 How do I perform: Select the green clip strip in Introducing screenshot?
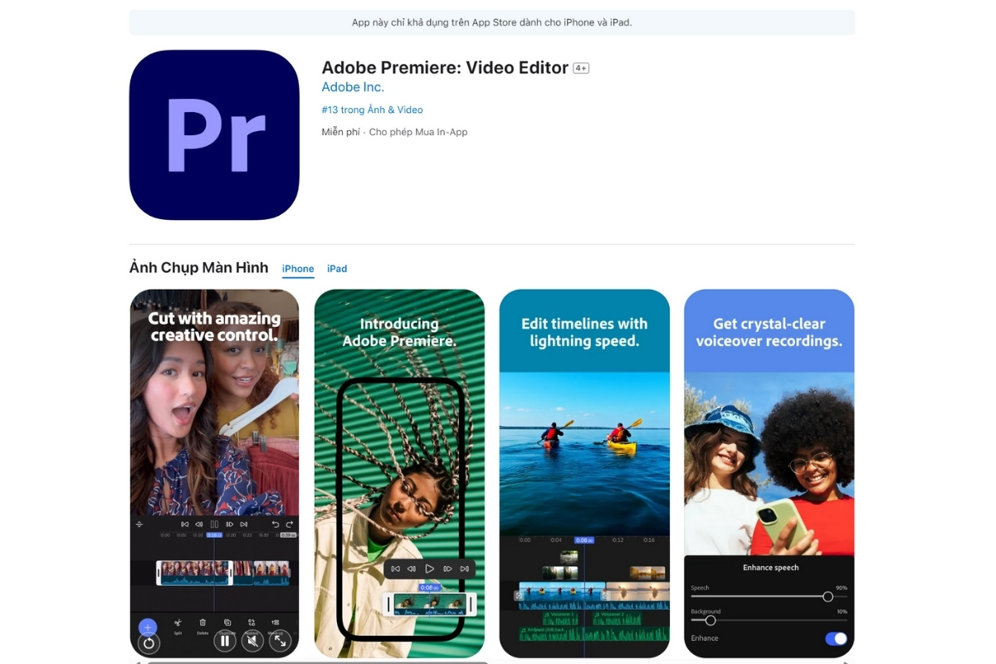(x=431, y=604)
